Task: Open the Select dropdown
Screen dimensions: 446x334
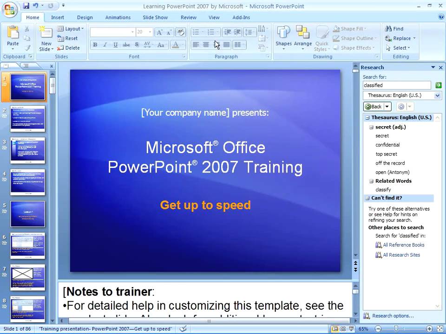Action: click(398, 48)
